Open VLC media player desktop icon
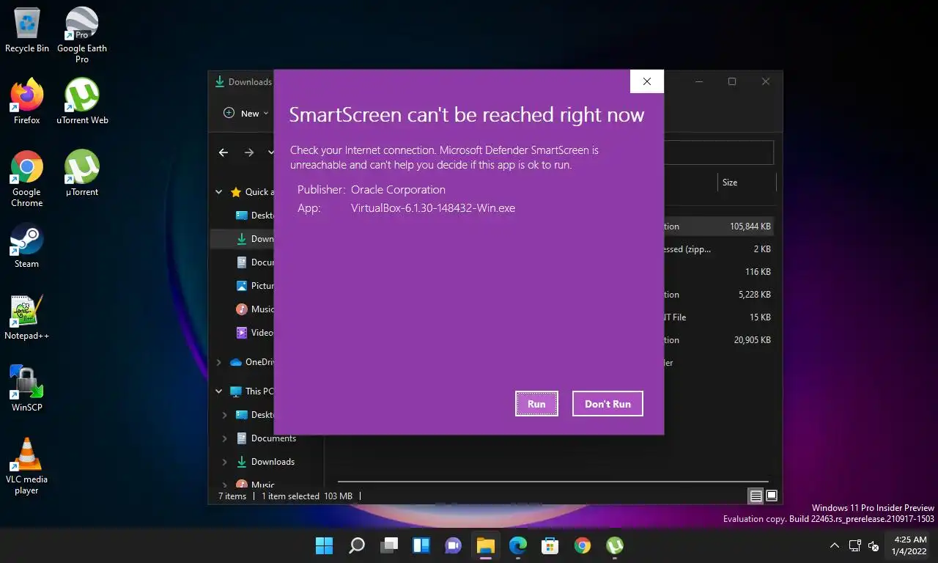This screenshot has width=938, height=563. pyautogui.click(x=27, y=466)
